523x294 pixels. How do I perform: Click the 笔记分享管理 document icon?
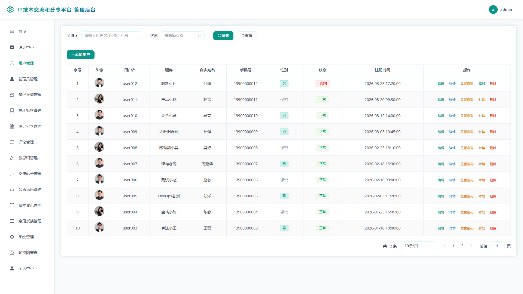12,126
